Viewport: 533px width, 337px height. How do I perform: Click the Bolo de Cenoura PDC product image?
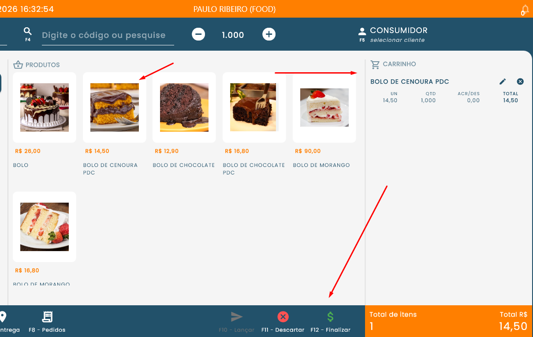tap(115, 107)
